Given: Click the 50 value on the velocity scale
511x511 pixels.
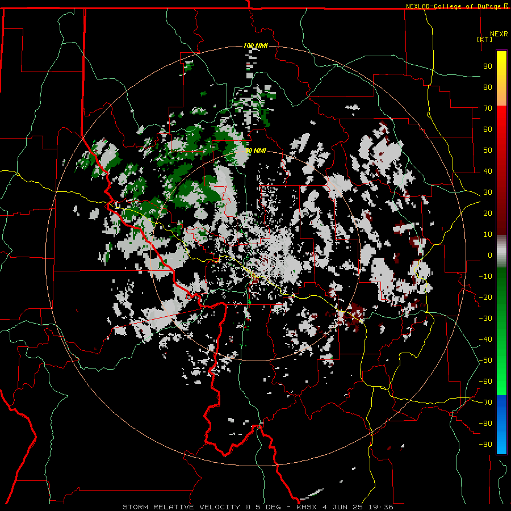Looking at the screenshot, I should 488,150.
